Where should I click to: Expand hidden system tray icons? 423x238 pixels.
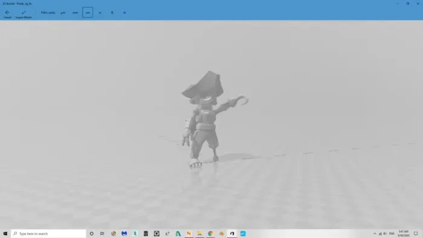click(x=375, y=234)
